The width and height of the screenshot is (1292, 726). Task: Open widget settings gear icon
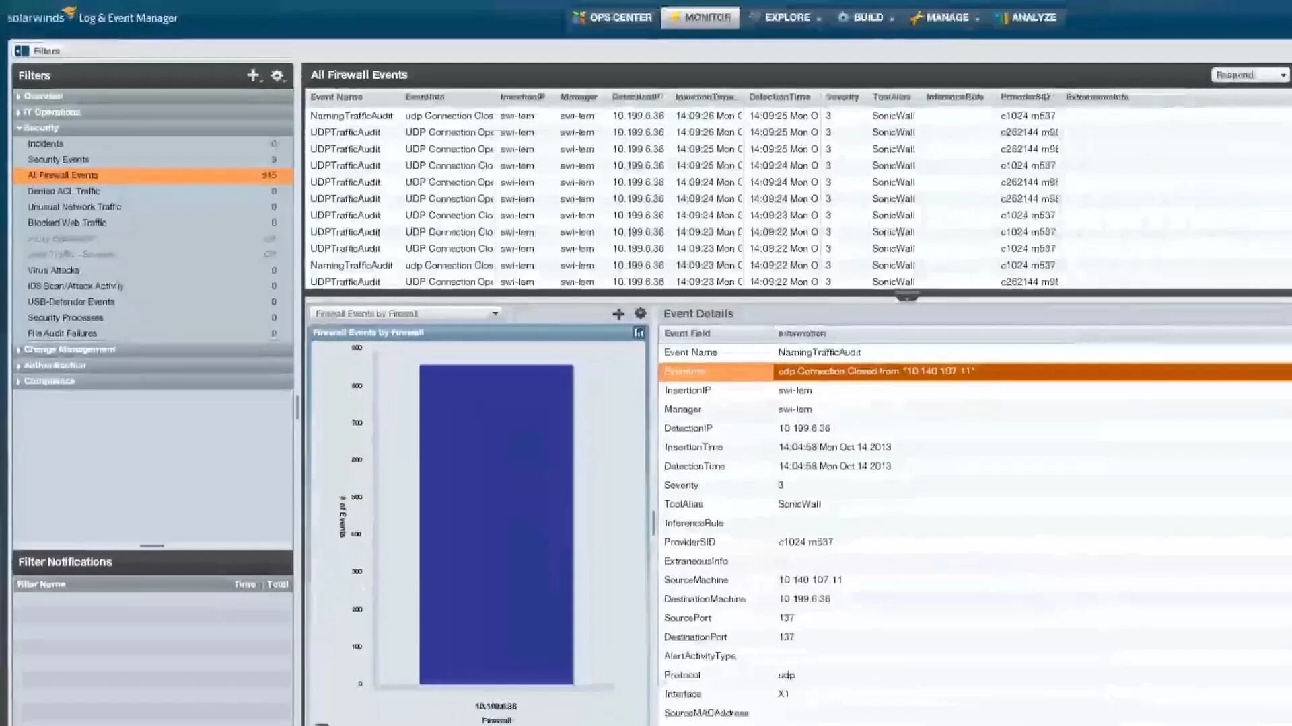(x=640, y=313)
